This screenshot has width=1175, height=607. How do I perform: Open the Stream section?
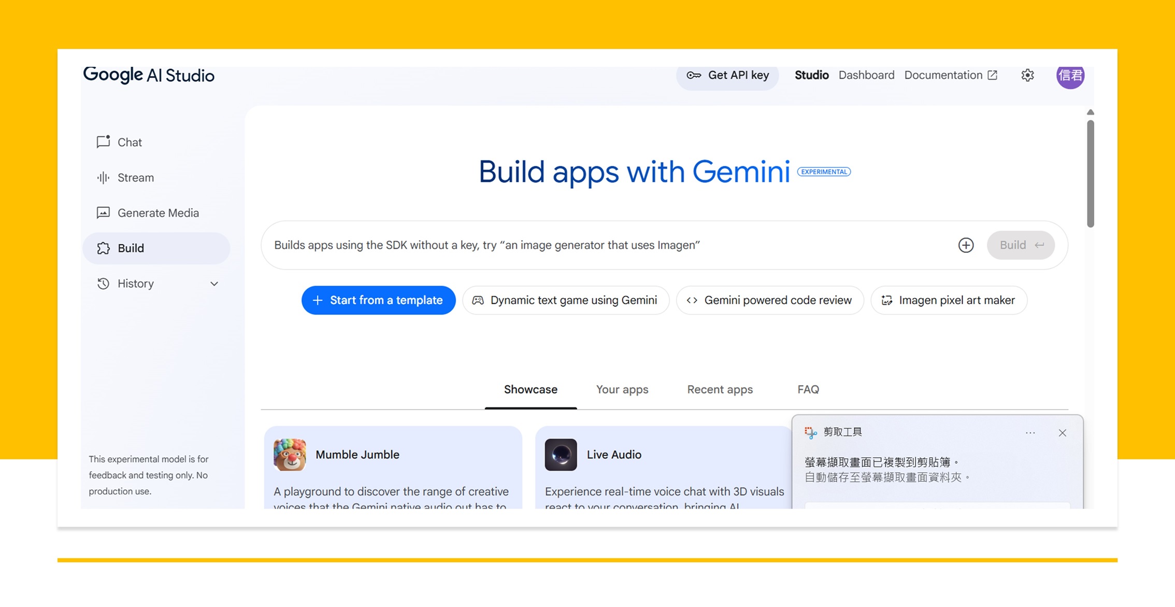156,177
